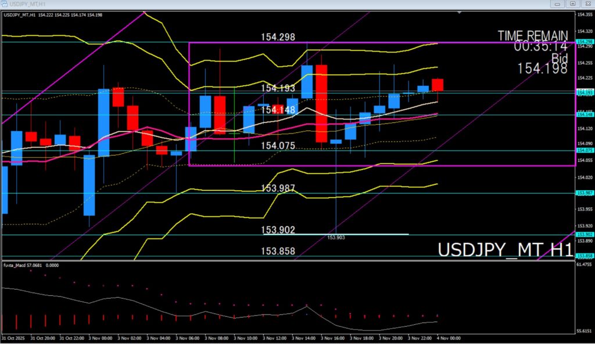Screen dimensions: 595x344
Task: Minimize the USDJPY_MT,H1 chart window
Action: [557, 4]
